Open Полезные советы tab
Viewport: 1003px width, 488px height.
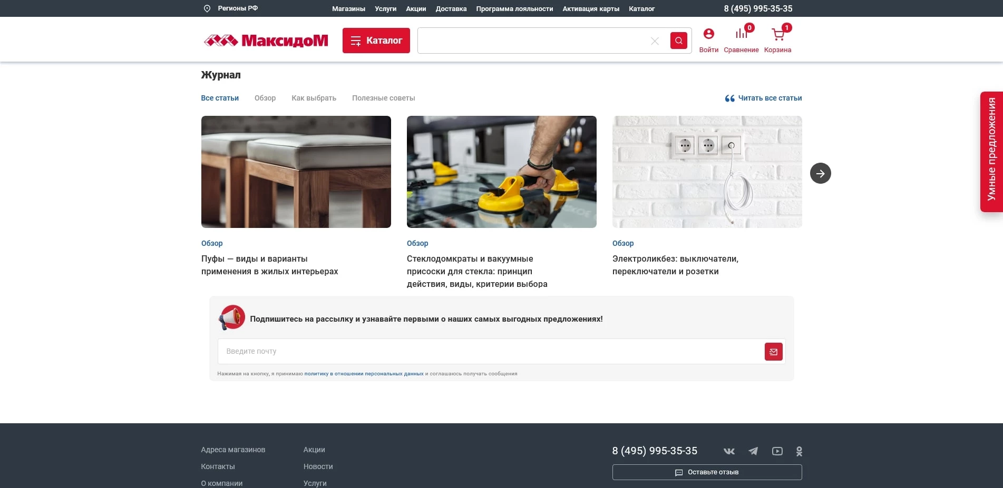click(x=383, y=98)
